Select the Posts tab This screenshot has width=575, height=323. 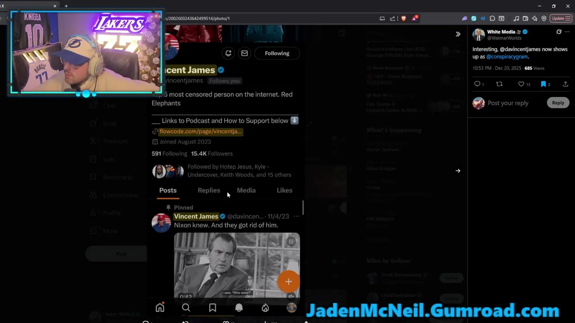[x=168, y=190]
